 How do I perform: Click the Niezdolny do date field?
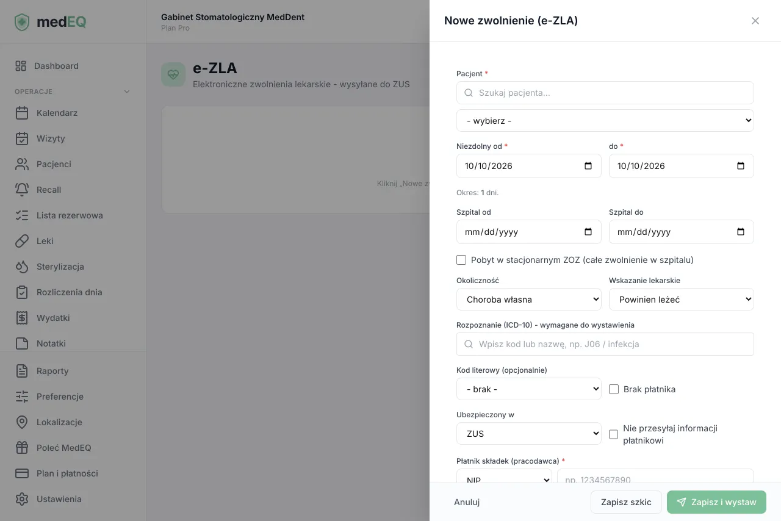point(682,166)
